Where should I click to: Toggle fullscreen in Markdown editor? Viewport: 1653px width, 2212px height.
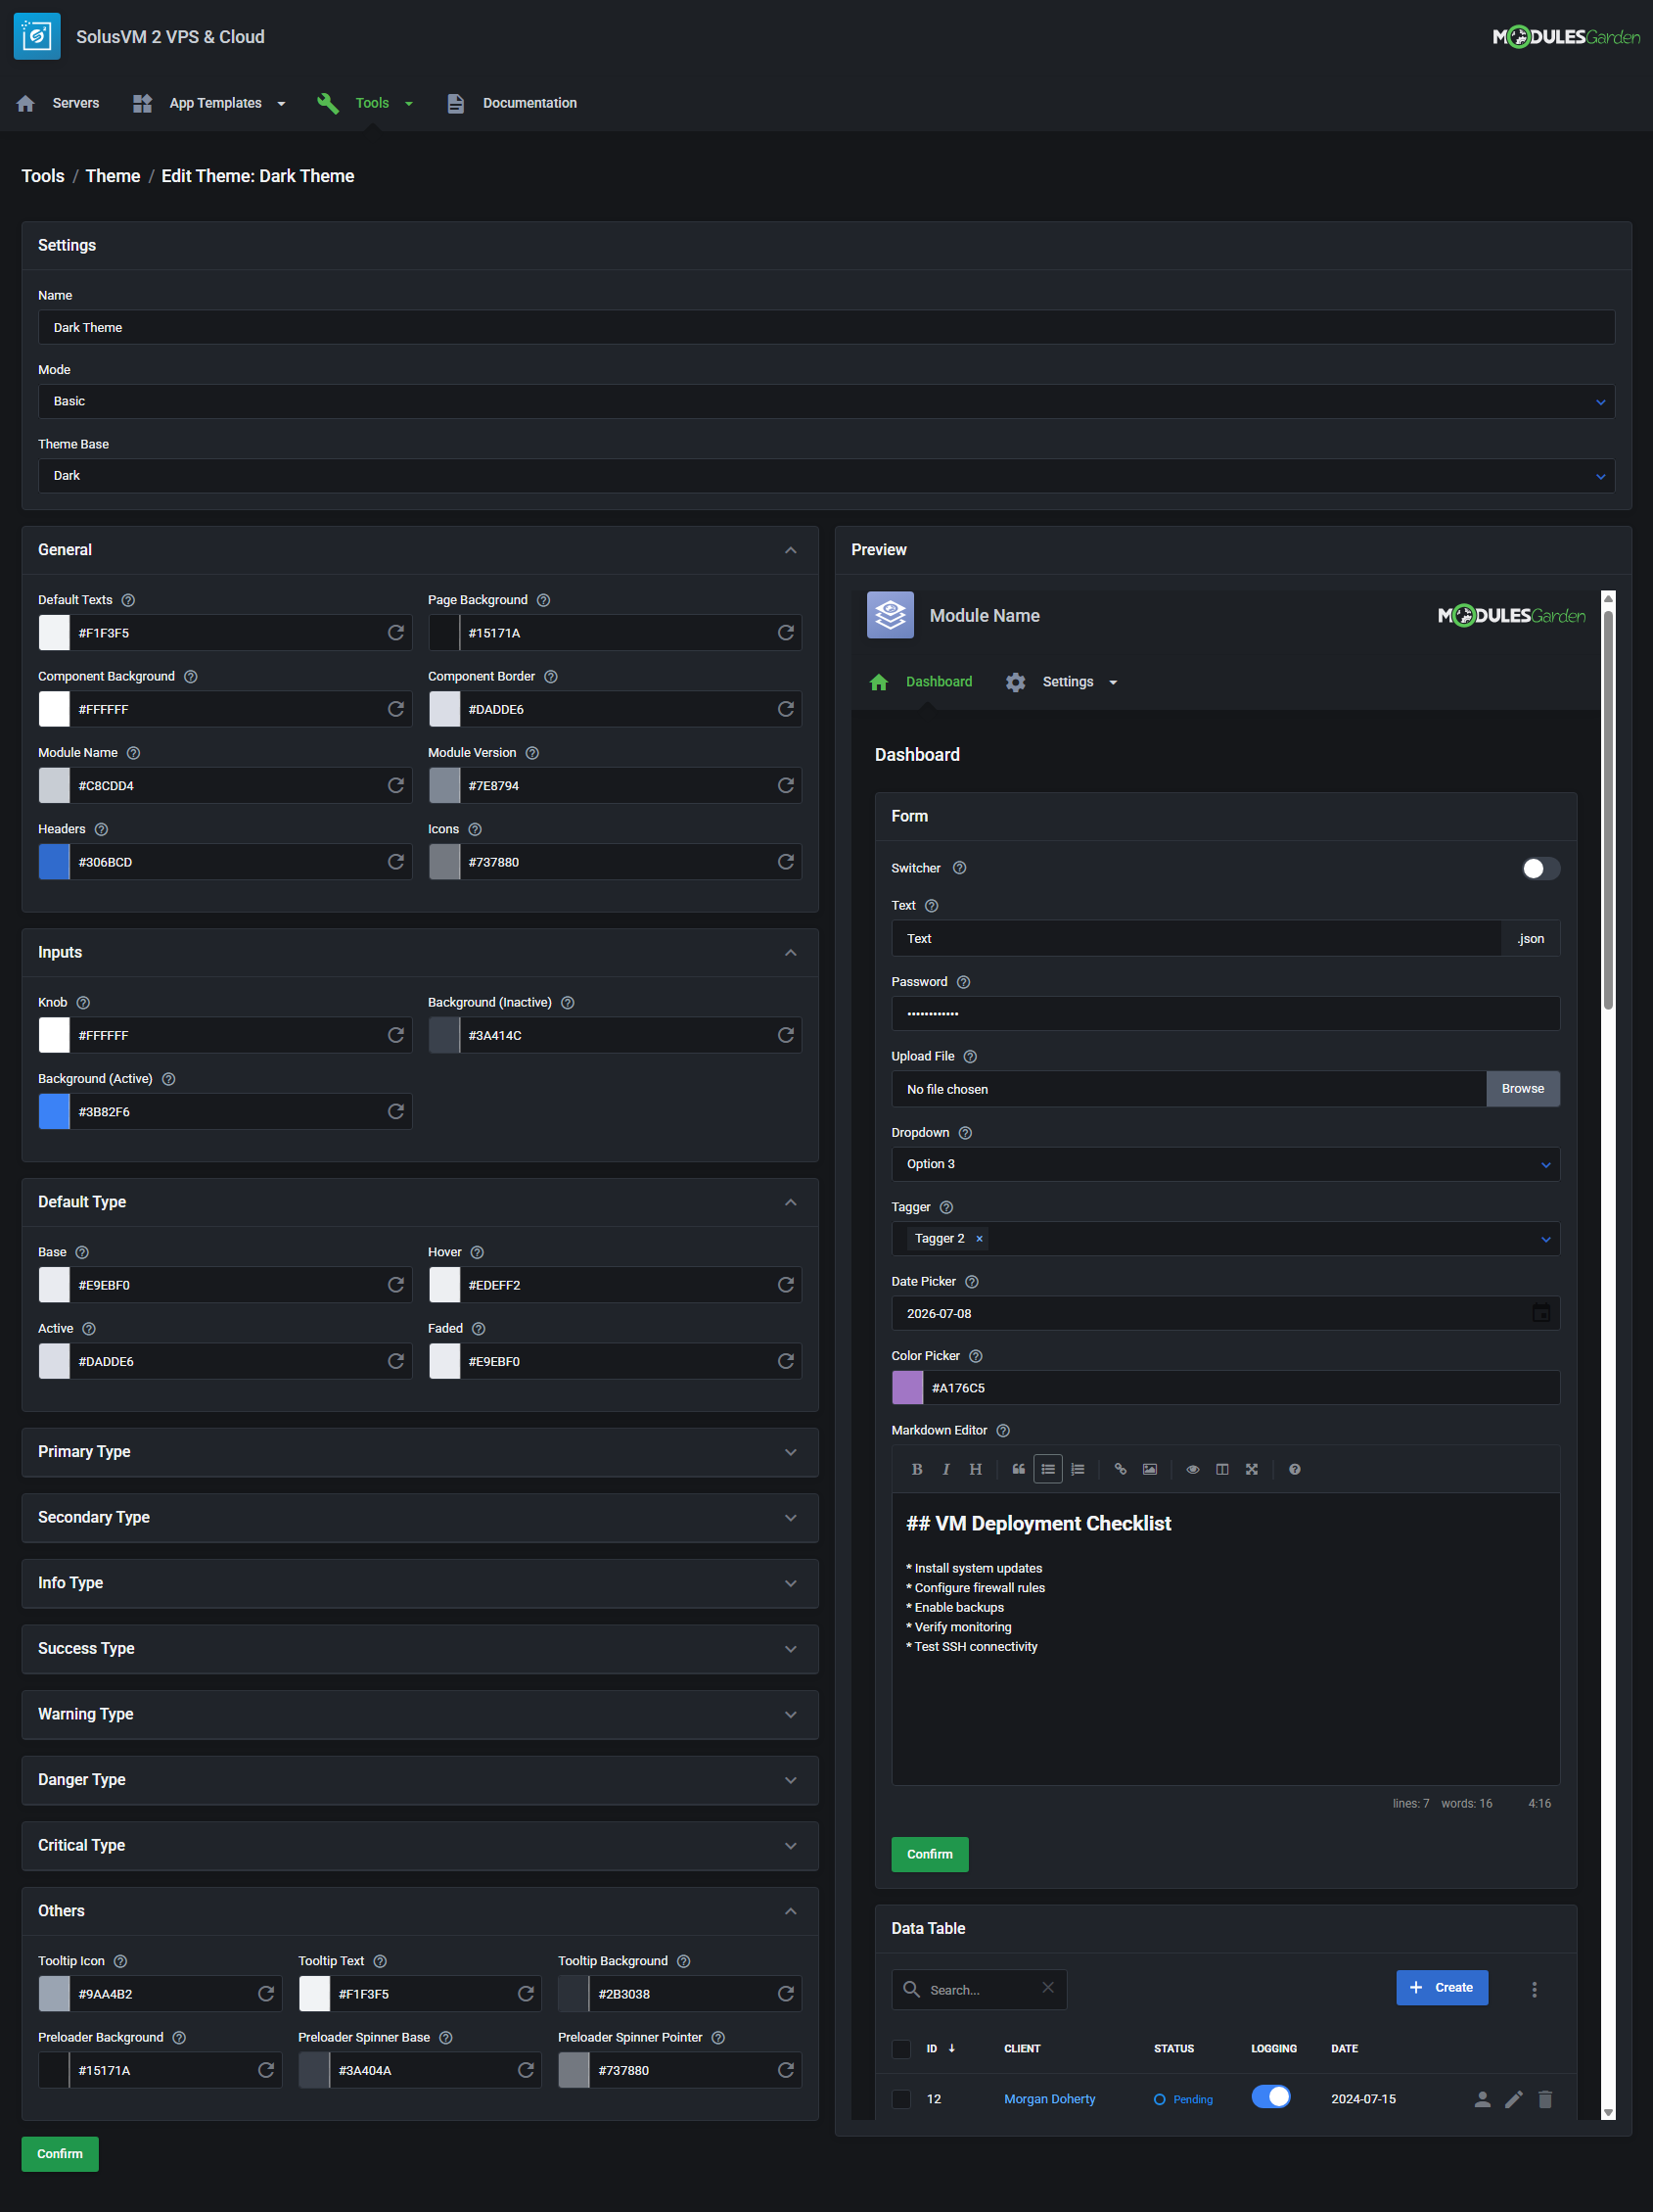(1251, 1469)
